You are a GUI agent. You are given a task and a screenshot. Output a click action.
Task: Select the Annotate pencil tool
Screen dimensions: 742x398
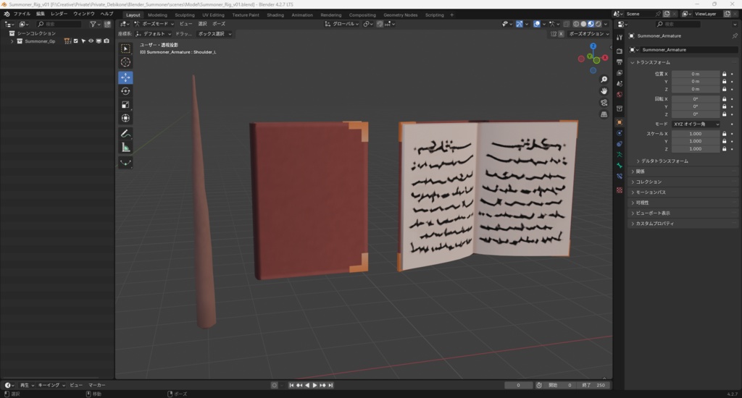tap(125, 134)
